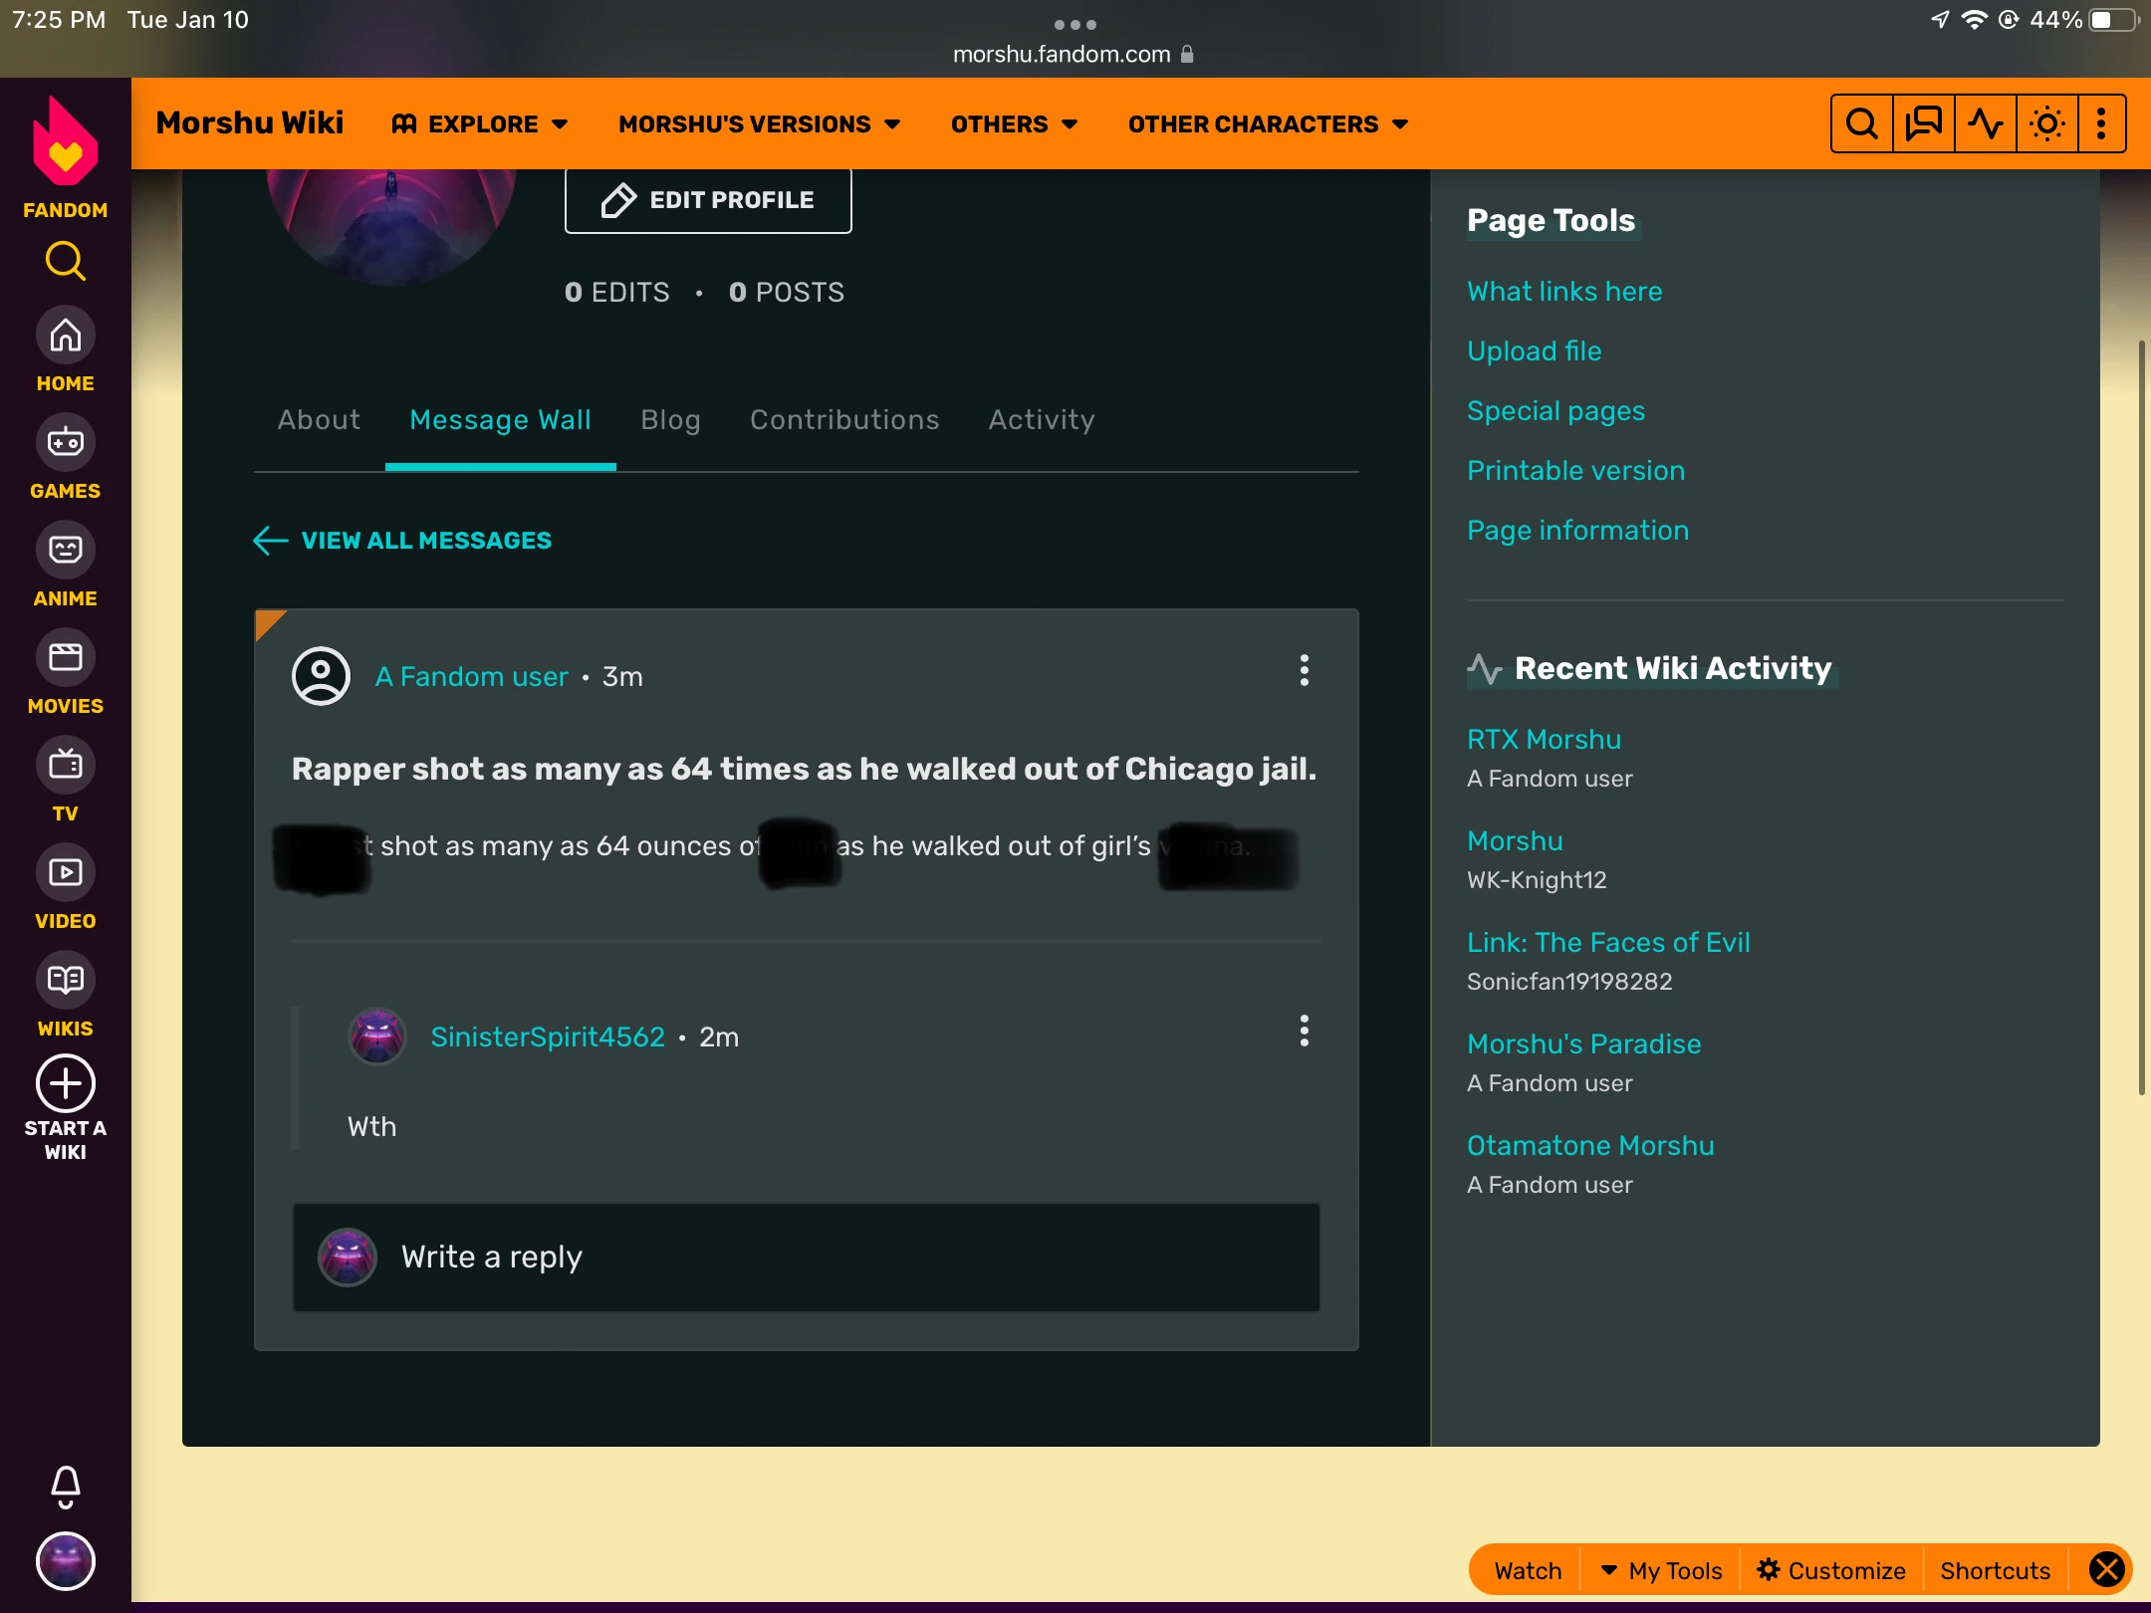This screenshot has height=1613, width=2151.
Task: Expand Morshu's Versions dropdown
Action: click(759, 124)
